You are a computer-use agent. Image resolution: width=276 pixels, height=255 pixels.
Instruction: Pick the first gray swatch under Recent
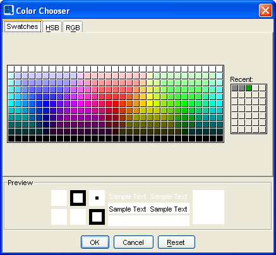(235, 88)
